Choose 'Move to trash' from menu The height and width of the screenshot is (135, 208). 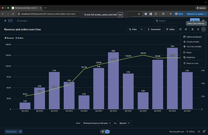(192, 63)
